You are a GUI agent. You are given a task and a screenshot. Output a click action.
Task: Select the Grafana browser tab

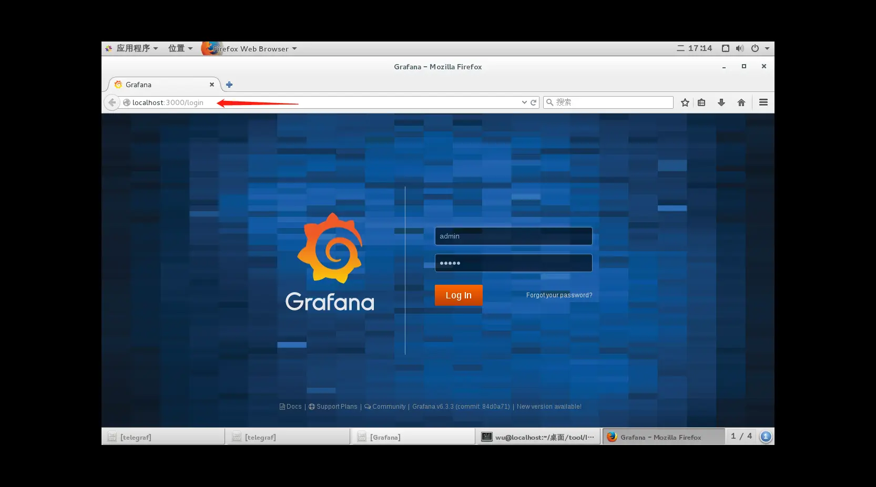pos(164,85)
